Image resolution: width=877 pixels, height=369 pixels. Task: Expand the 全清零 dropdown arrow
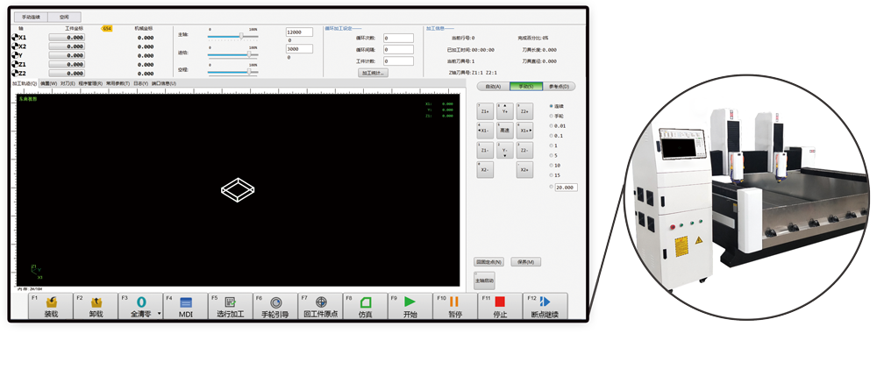pos(160,313)
